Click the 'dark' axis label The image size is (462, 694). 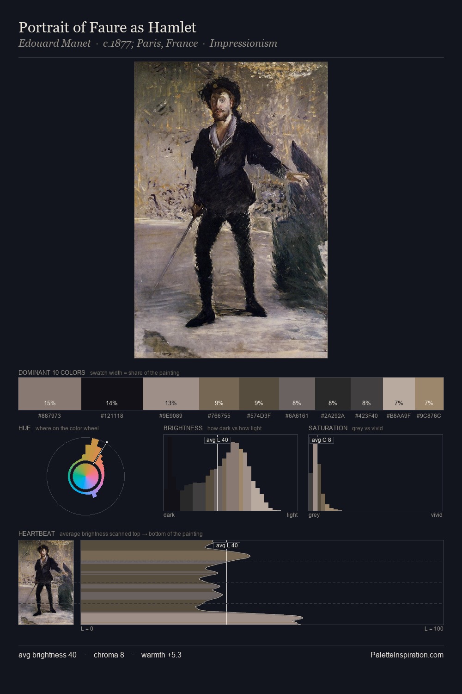coord(169,515)
